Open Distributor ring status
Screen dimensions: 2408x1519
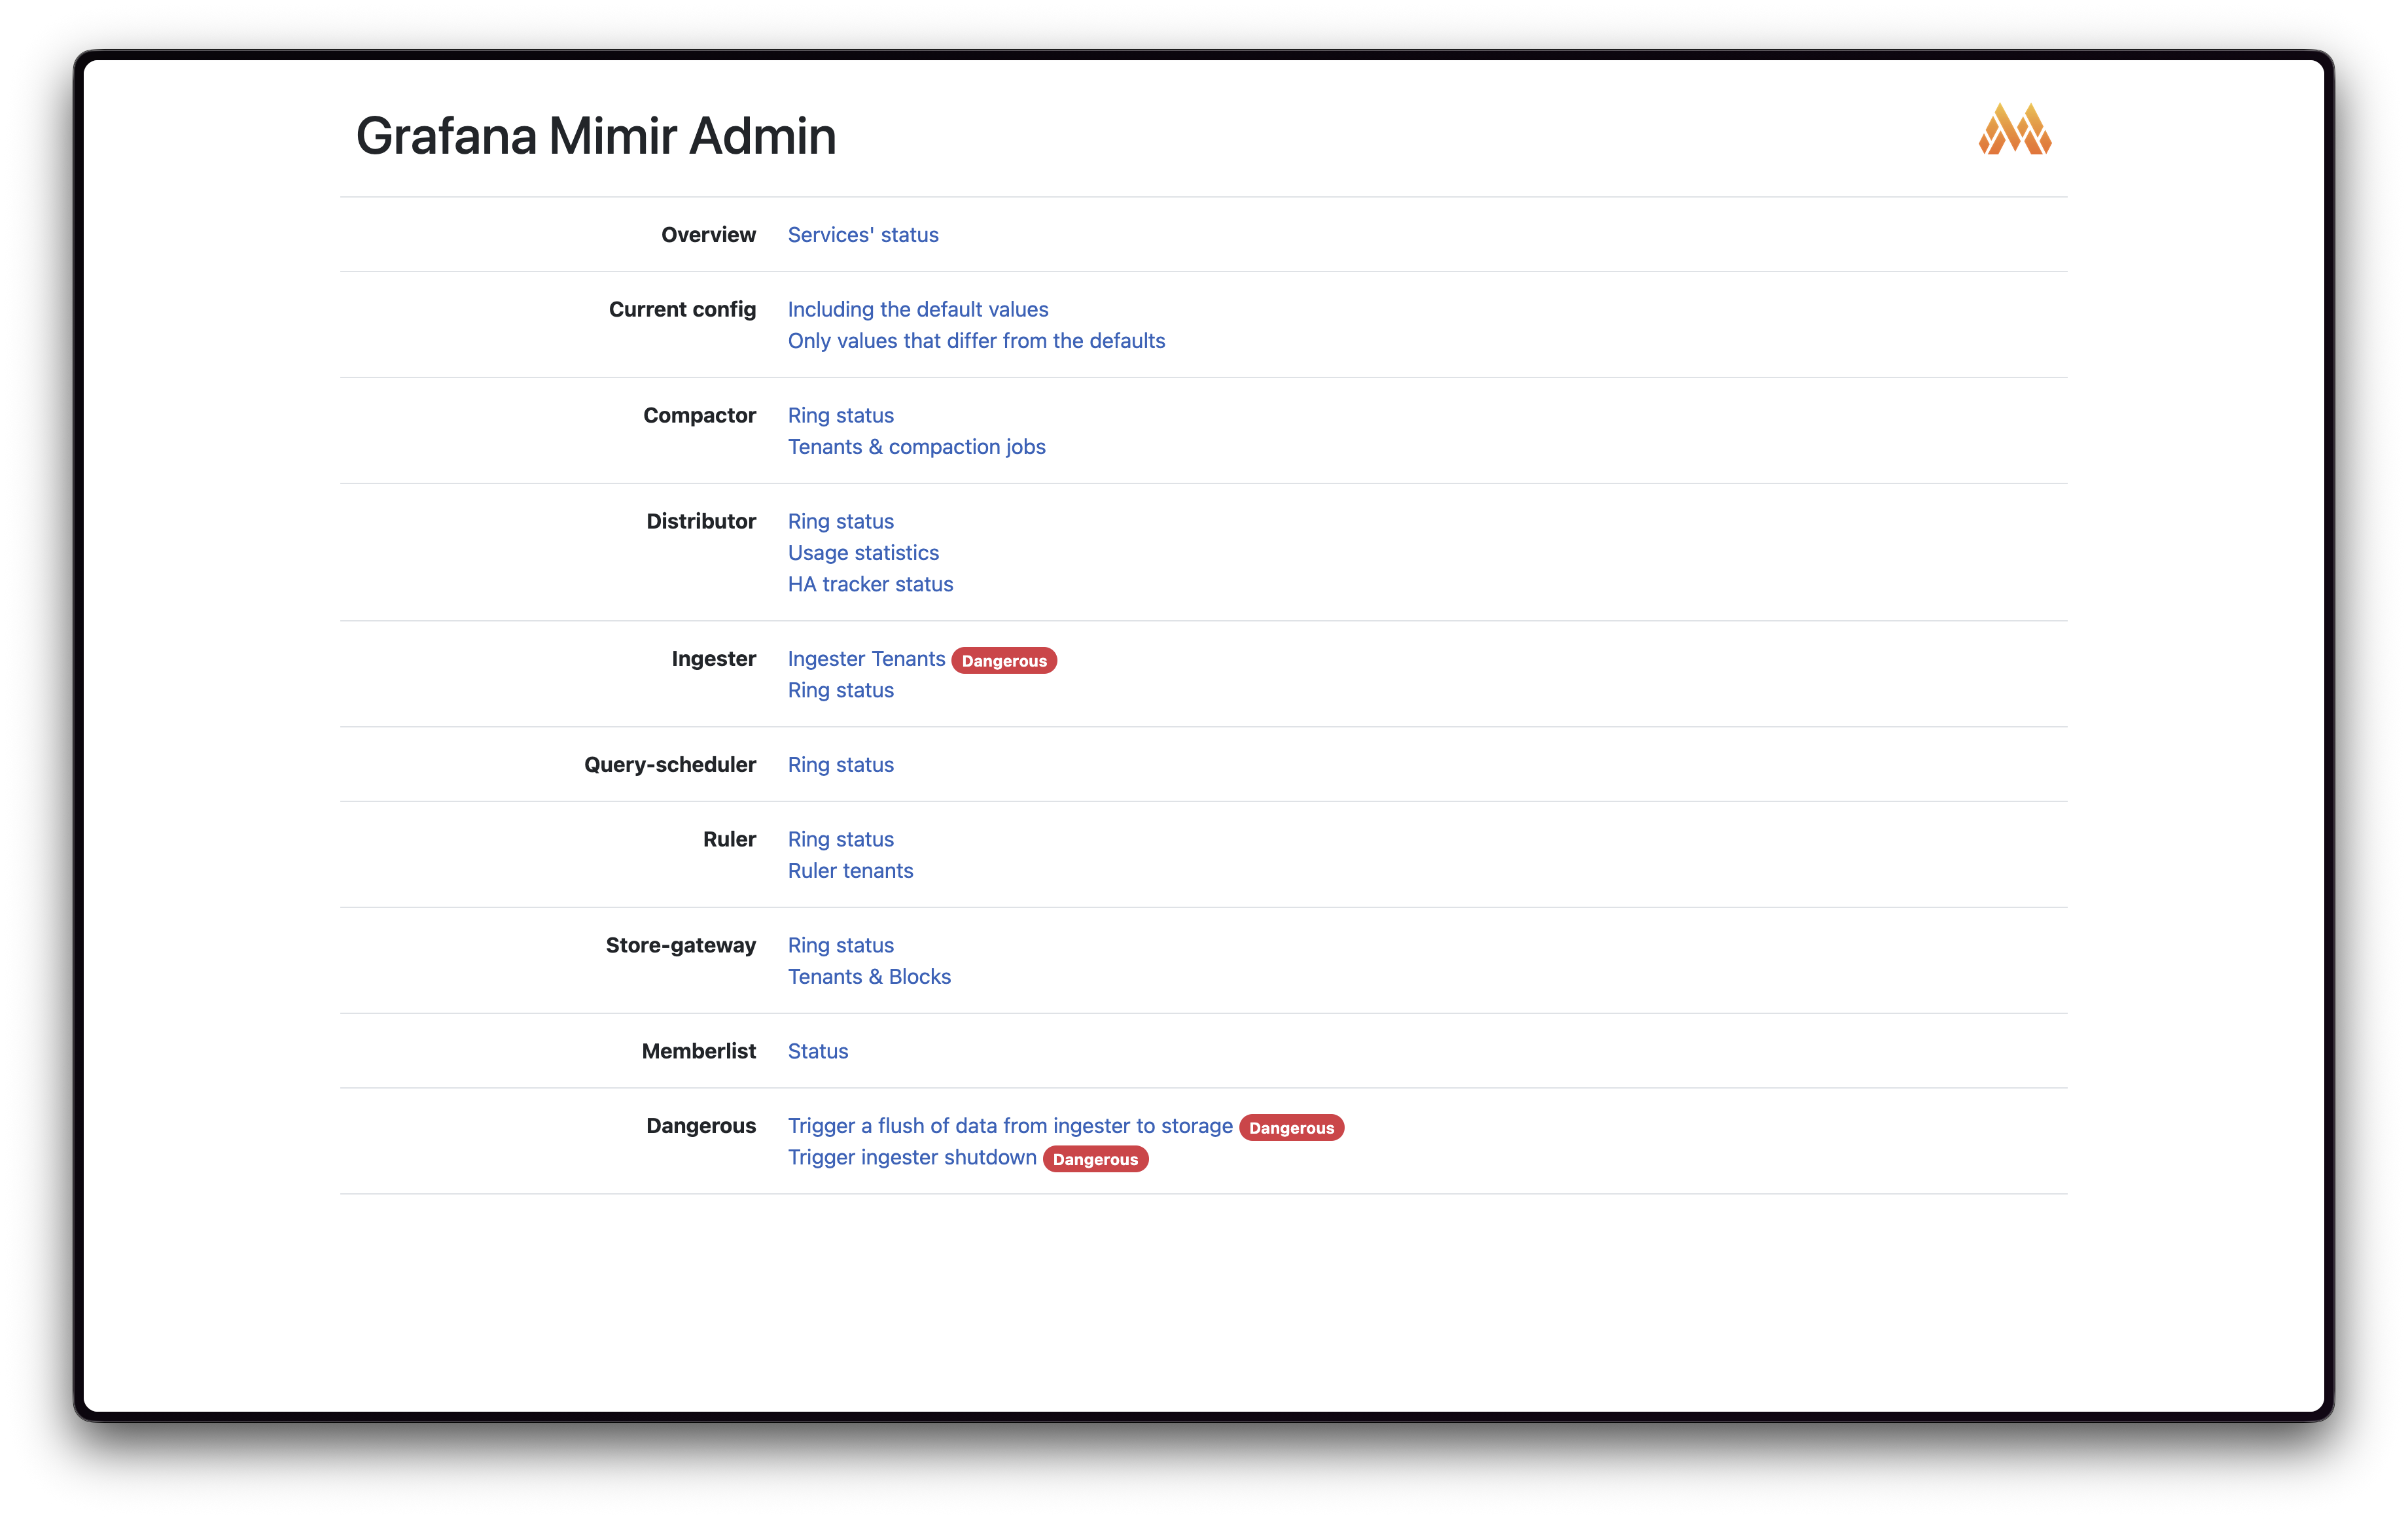click(840, 521)
